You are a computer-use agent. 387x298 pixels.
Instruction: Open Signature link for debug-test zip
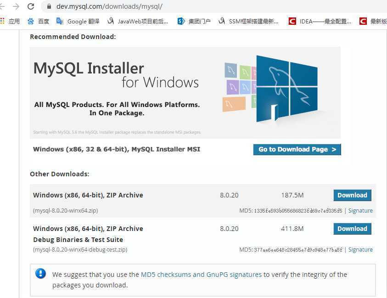[x=360, y=250]
